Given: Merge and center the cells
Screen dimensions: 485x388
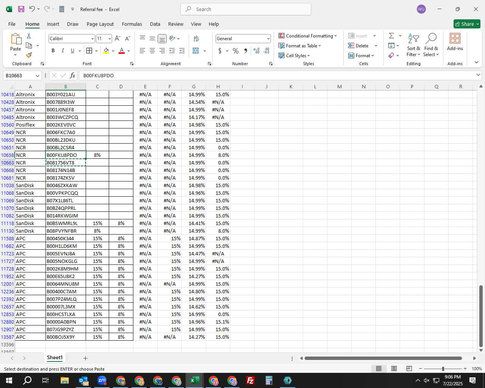Looking at the screenshot, I should click(x=196, y=51).
